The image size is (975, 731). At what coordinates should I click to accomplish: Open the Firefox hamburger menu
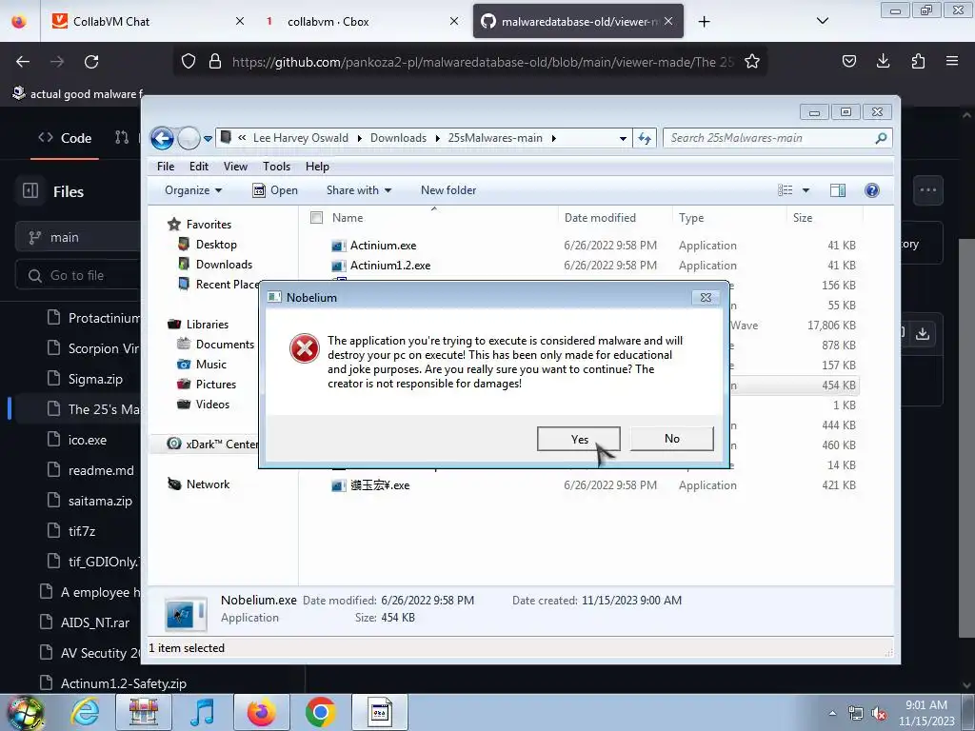[x=952, y=61]
